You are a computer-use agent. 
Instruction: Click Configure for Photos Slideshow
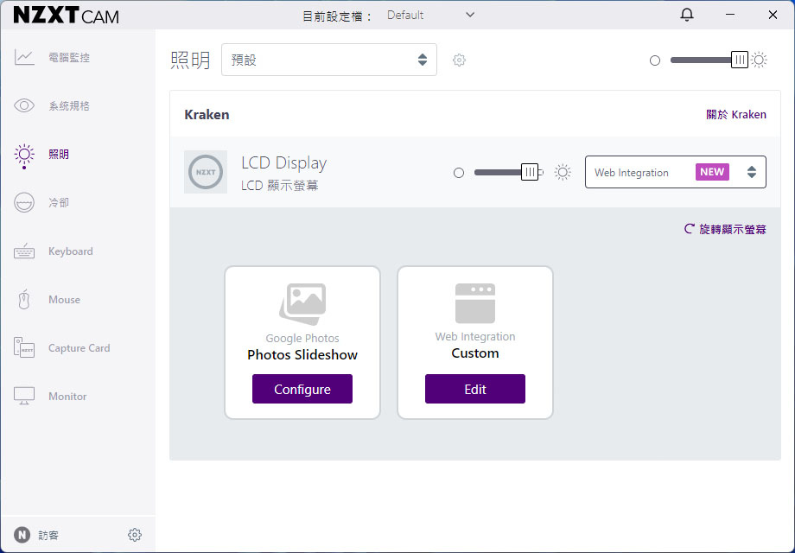tap(302, 389)
